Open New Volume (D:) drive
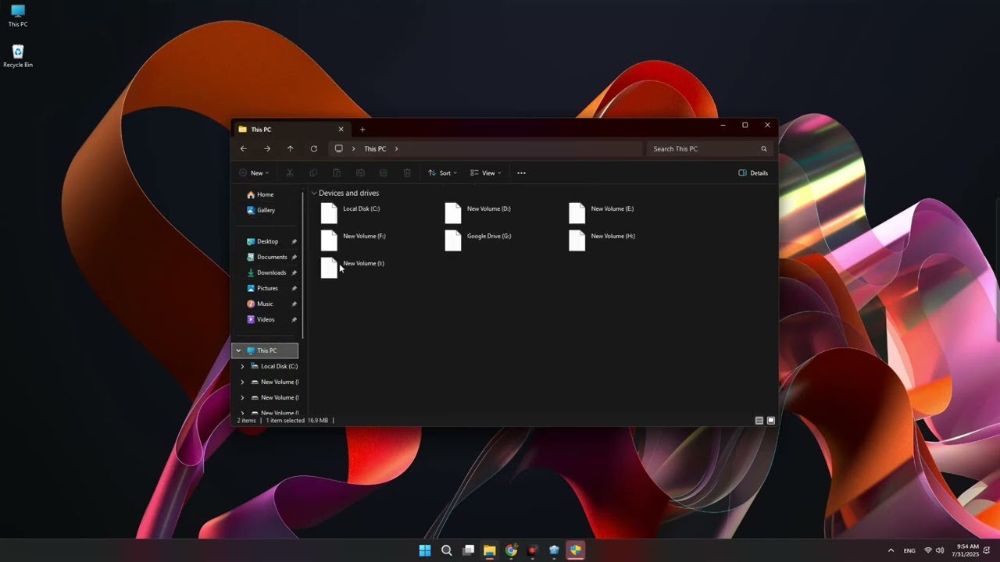 pos(477,212)
